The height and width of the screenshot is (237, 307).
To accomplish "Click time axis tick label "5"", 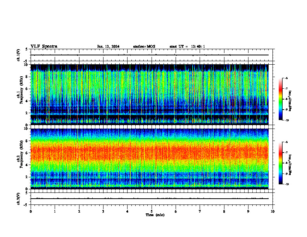I will coord(152,211).
